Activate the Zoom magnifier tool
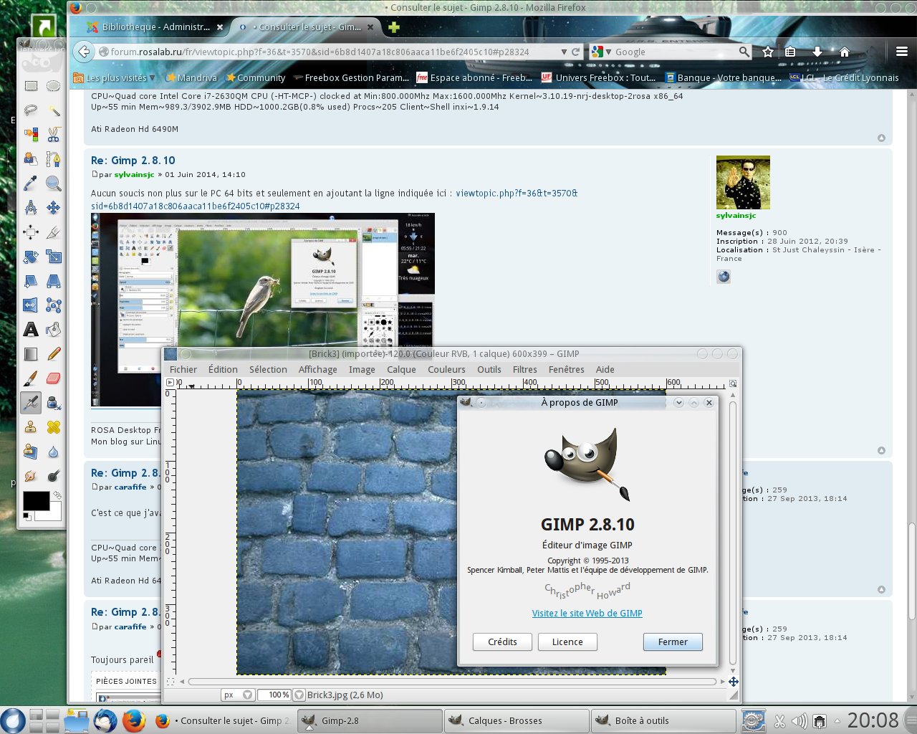The image size is (917, 734). click(54, 183)
